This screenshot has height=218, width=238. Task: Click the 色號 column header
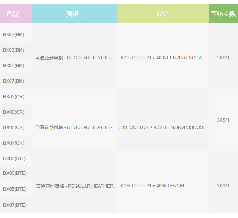(13, 14)
